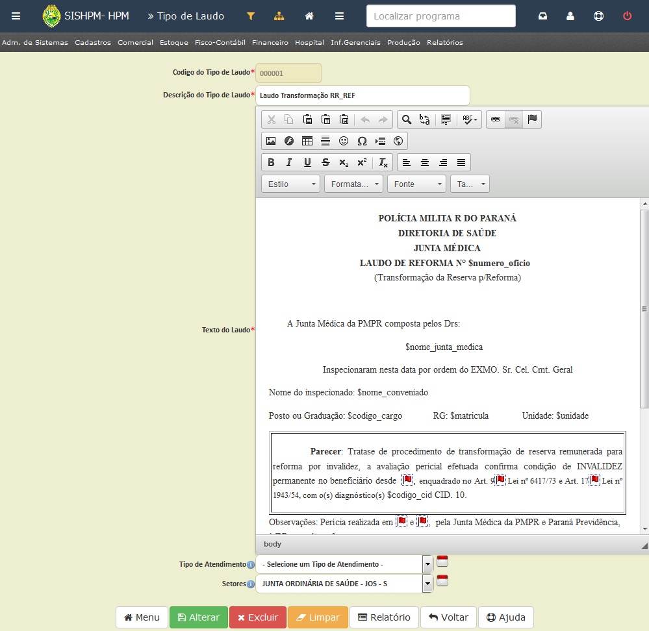Open the Relatórios menu
The width and height of the screenshot is (649, 631).
pyautogui.click(x=445, y=42)
